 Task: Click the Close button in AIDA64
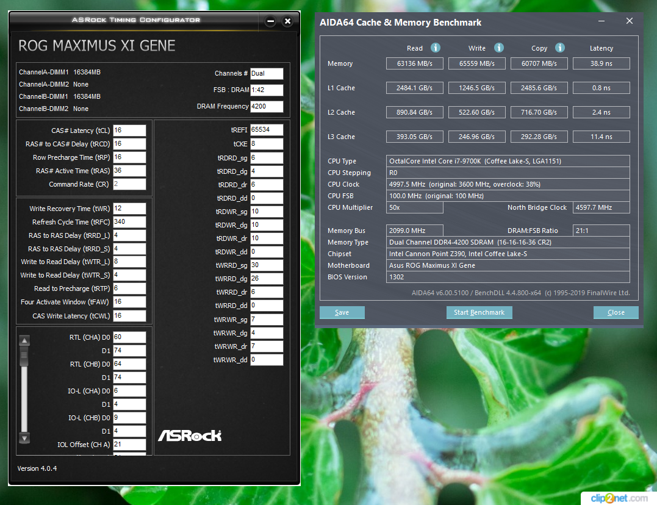[616, 313]
